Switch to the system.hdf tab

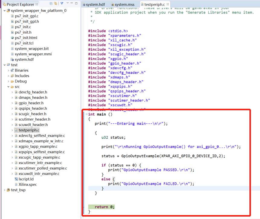tap(95, 5)
